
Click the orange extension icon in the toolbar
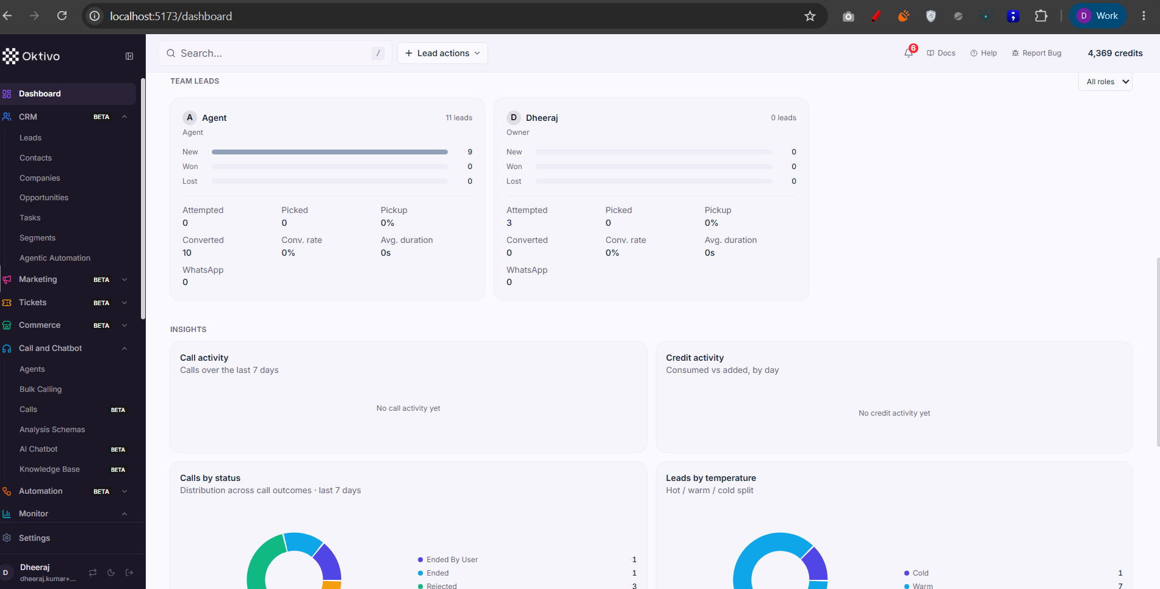[903, 16]
